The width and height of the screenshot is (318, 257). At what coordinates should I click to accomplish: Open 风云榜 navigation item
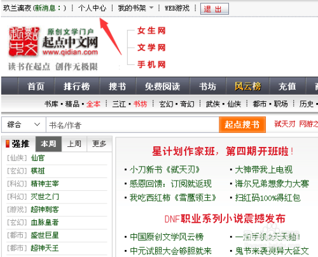point(247,87)
